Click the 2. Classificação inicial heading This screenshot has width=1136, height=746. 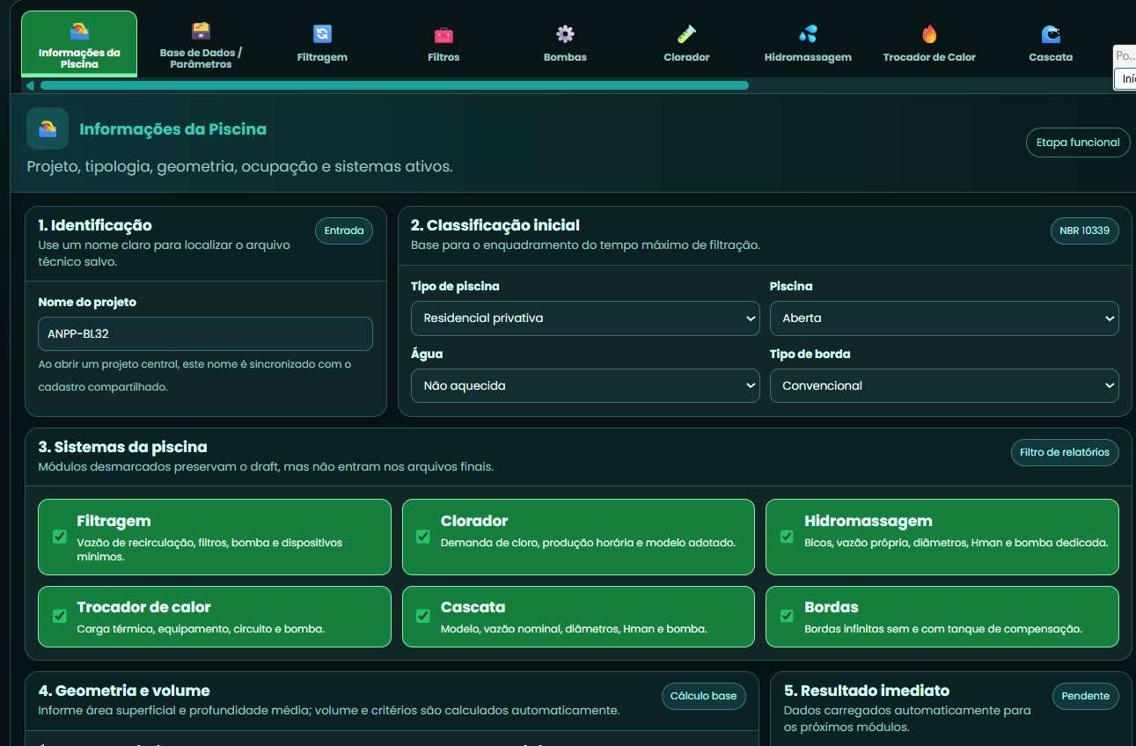[495, 225]
